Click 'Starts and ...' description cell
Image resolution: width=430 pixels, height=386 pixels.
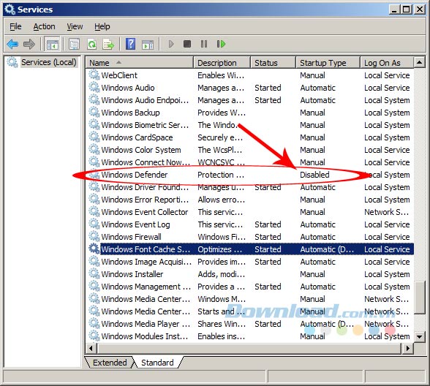[x=222, y=311]
